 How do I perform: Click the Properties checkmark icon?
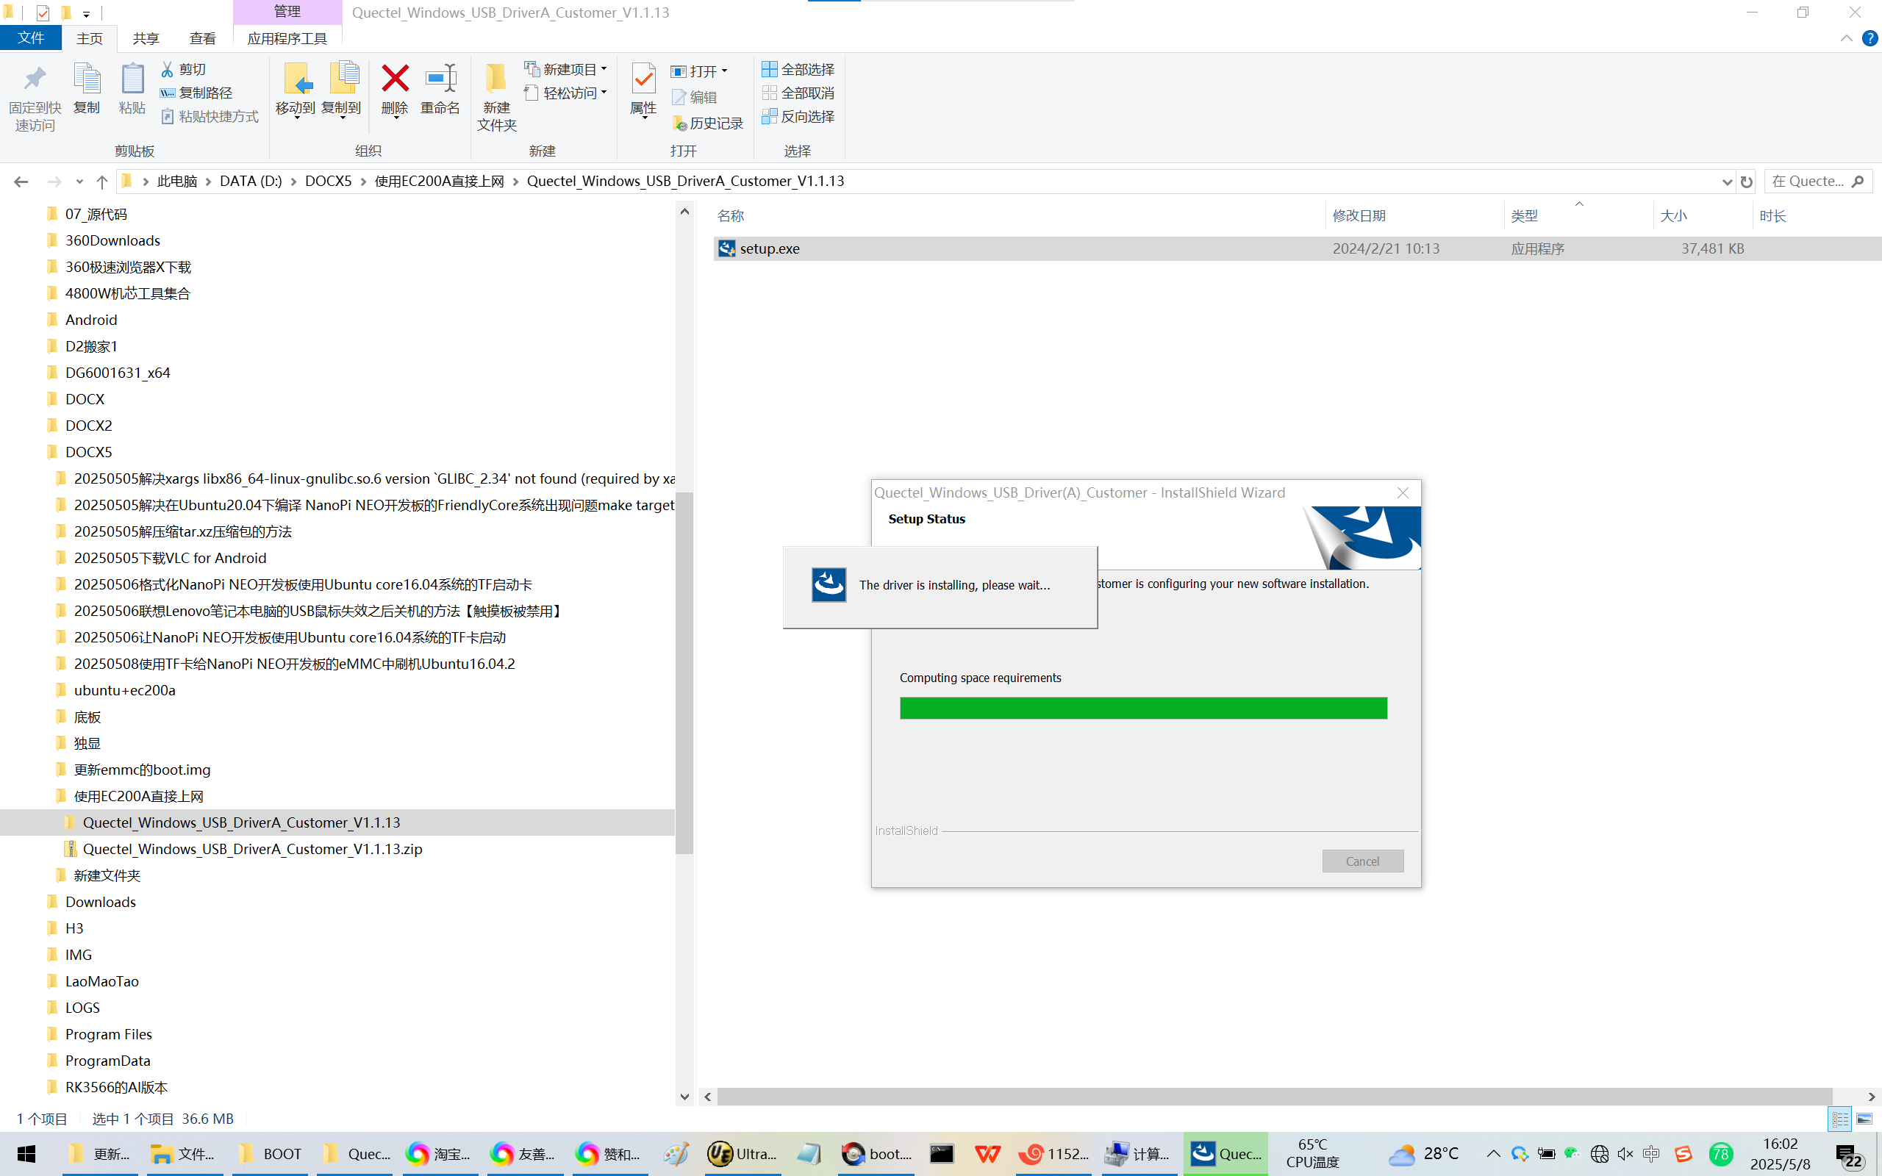[643, 79]
